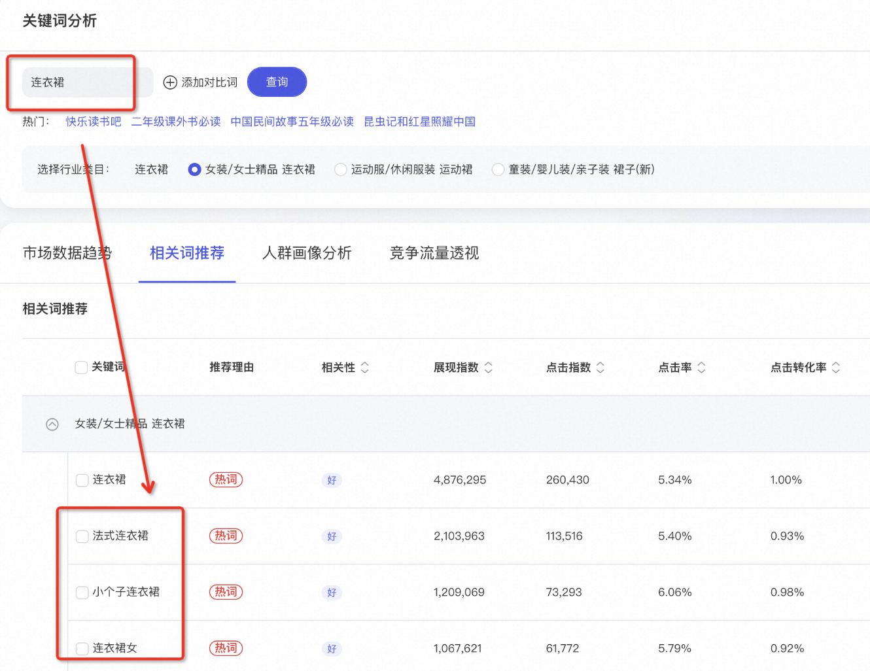Sort by 点击指数 column arrows
Image resolution: width=870 pixels, height=671 pixels.
600,368
